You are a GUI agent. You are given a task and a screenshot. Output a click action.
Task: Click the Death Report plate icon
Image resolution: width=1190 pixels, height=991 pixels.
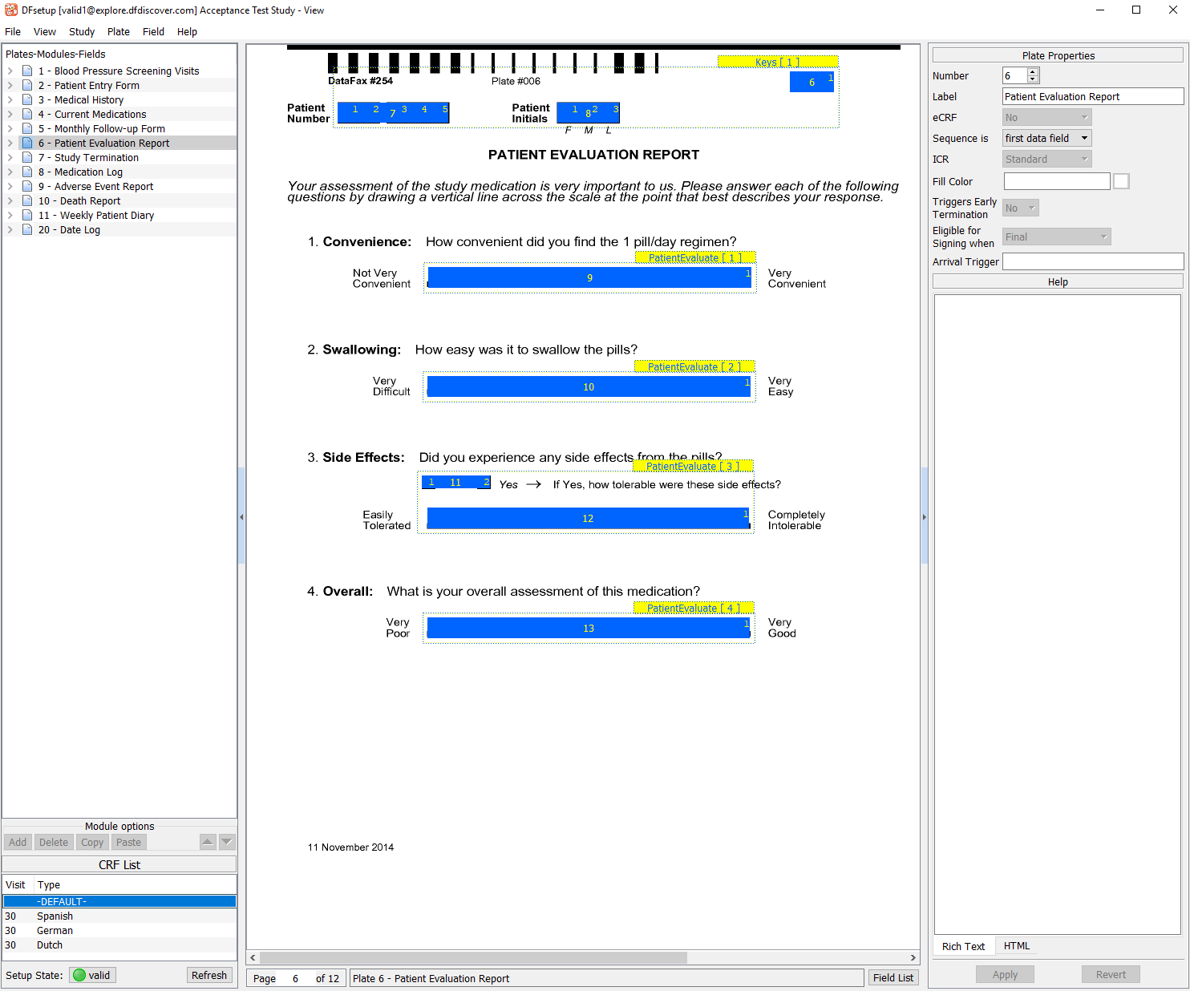pos(27,201)
